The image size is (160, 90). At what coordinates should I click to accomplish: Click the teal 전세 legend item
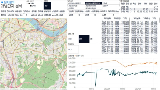tap(81, 56)
